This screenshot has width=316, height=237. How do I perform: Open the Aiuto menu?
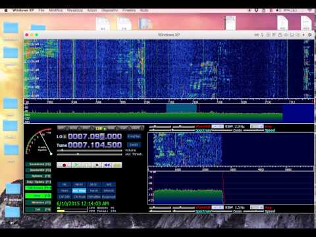[144, 11]
